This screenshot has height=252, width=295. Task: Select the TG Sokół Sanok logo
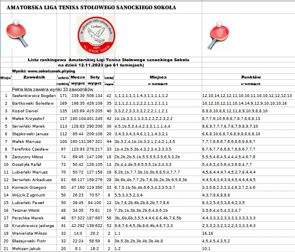(x=96, y=35)
